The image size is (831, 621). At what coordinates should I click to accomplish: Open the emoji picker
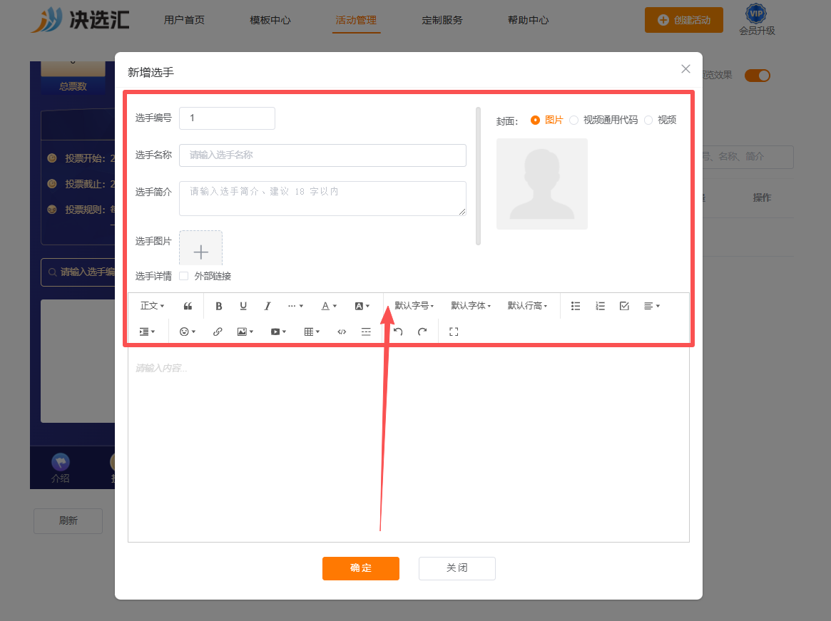pos(188,332)
